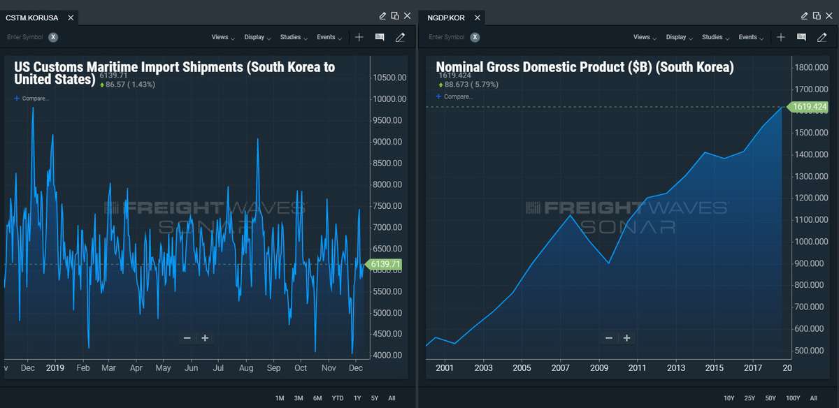The width and height of the screenshot is (839, 408).
Task: Click Compare... on the GDP chart
Action: click(454, 96)
